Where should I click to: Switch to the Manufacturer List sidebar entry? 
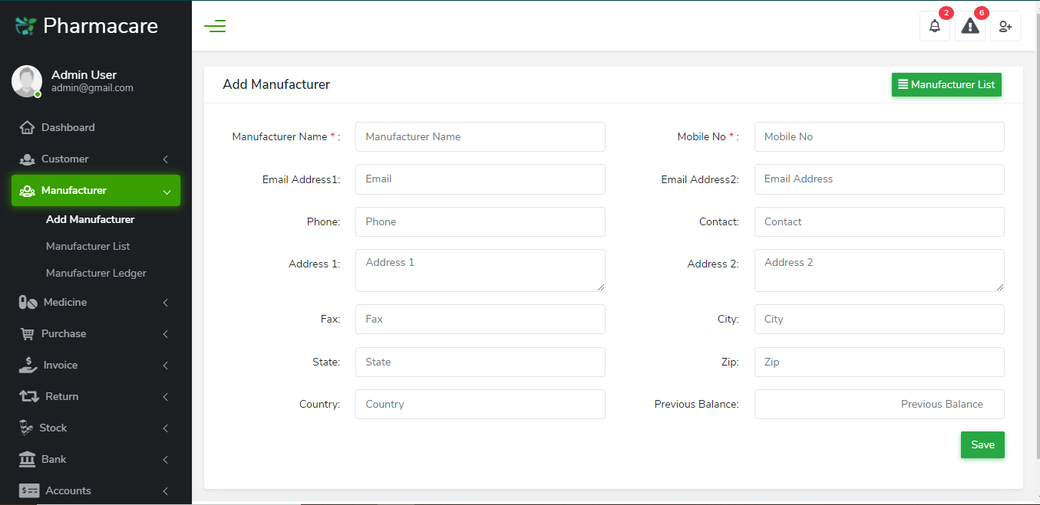87,246
